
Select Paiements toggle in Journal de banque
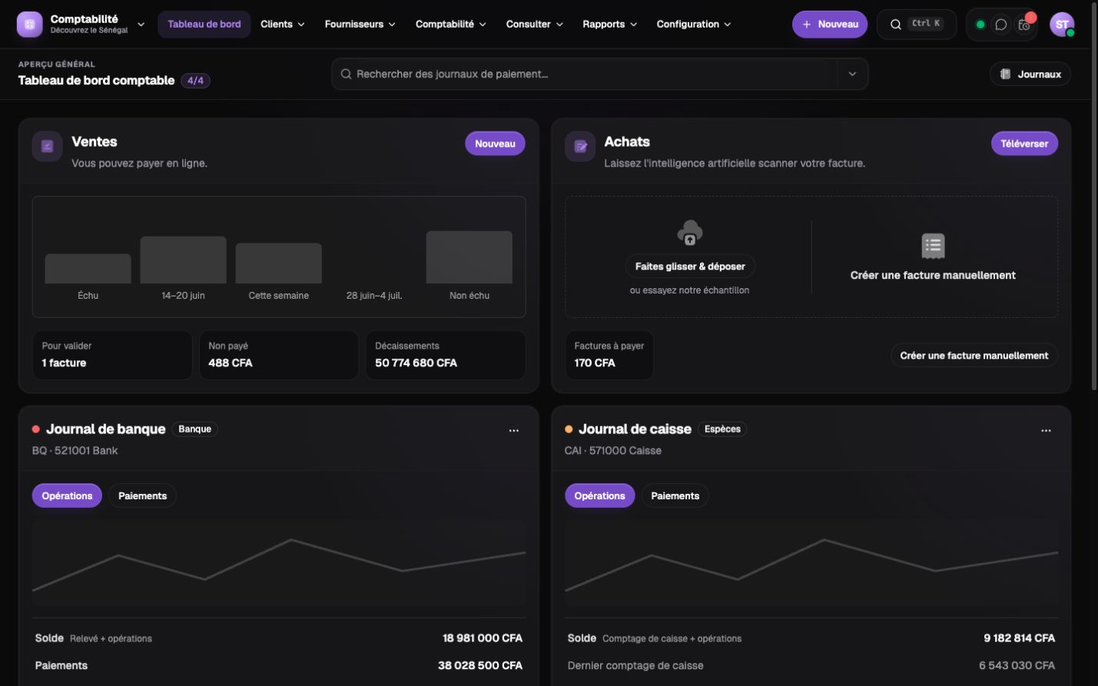[x=143, y=495]
